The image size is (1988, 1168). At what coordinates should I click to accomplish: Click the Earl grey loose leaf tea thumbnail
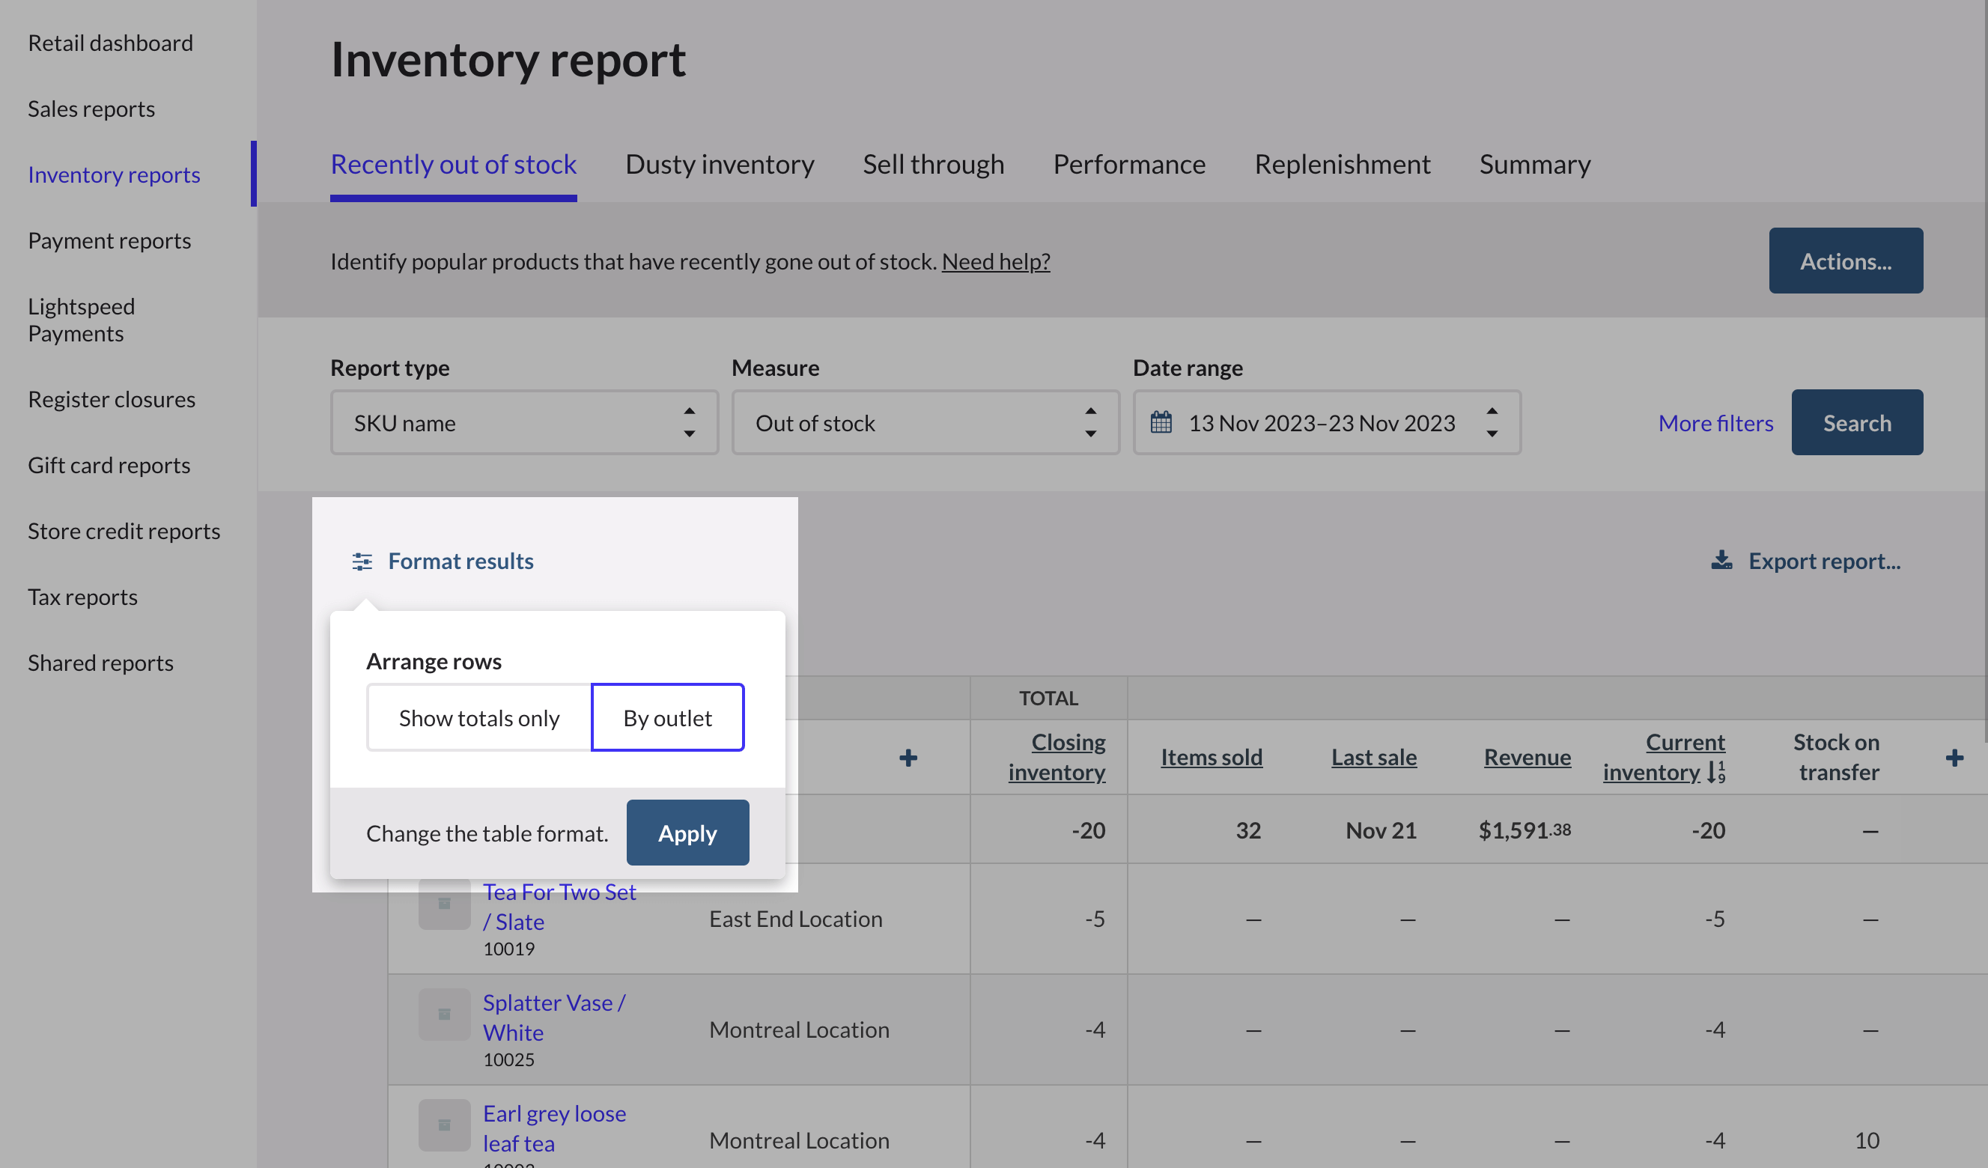pyautogui.click(x=444, y=1125)
